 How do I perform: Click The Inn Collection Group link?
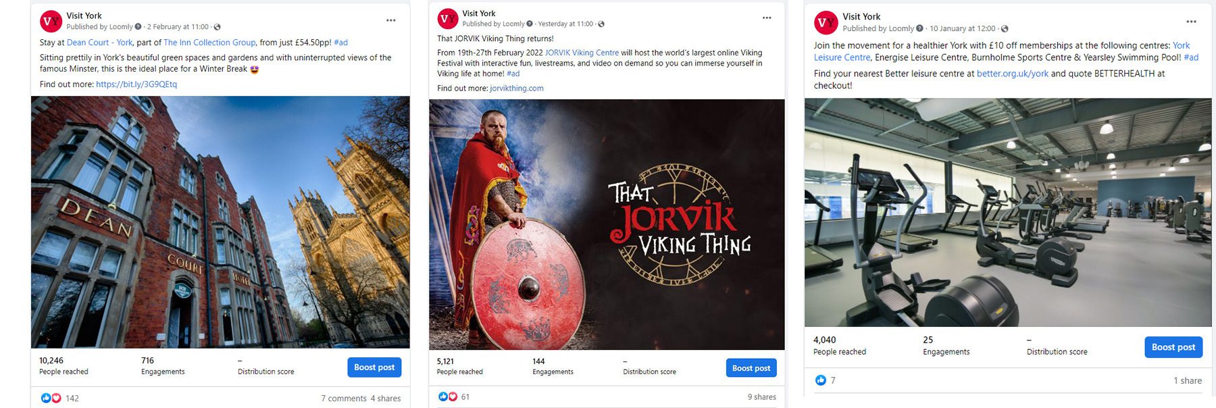coord(210,43)
